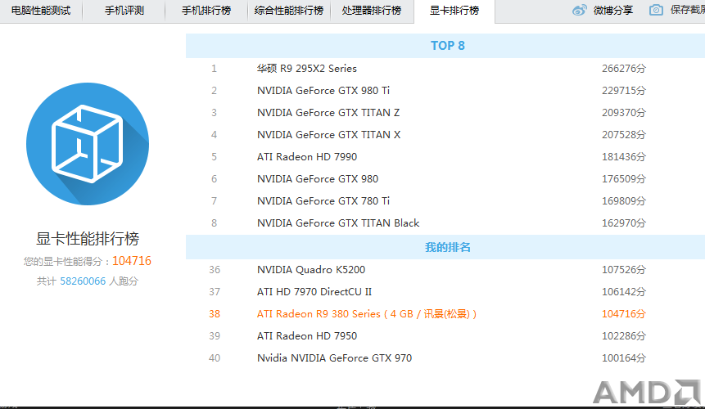The image size is (705, 409).
Task: Click the camera screenshot icon
Action: pos(656,10)
